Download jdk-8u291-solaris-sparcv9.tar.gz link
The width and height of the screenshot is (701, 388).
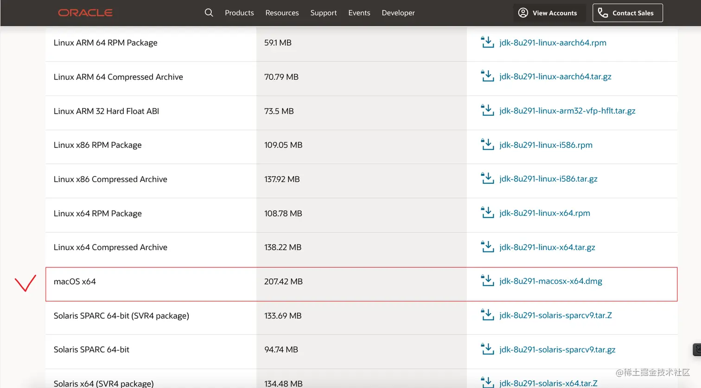[x=557, y=350]
